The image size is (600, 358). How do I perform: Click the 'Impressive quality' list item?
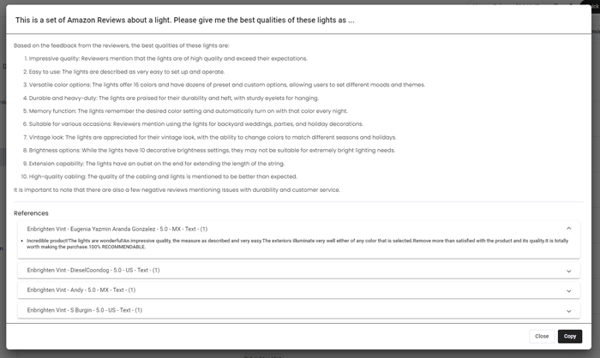[161, 58]
